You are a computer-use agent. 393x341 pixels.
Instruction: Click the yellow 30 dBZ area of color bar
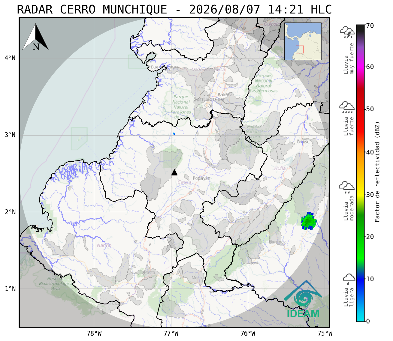coord(360,194)
